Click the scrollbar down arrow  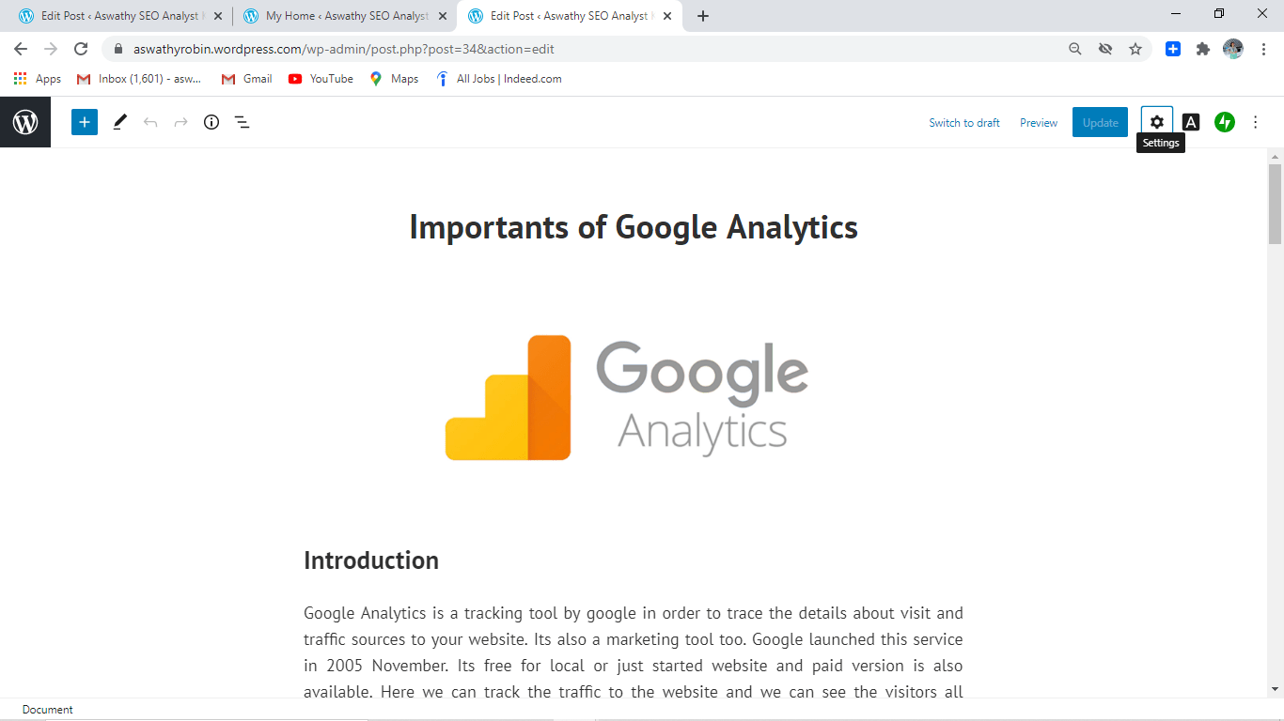[1276, 690]
